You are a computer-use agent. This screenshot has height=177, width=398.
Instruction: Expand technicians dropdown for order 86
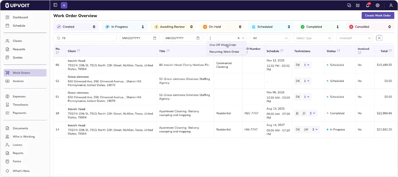(307, 65)
